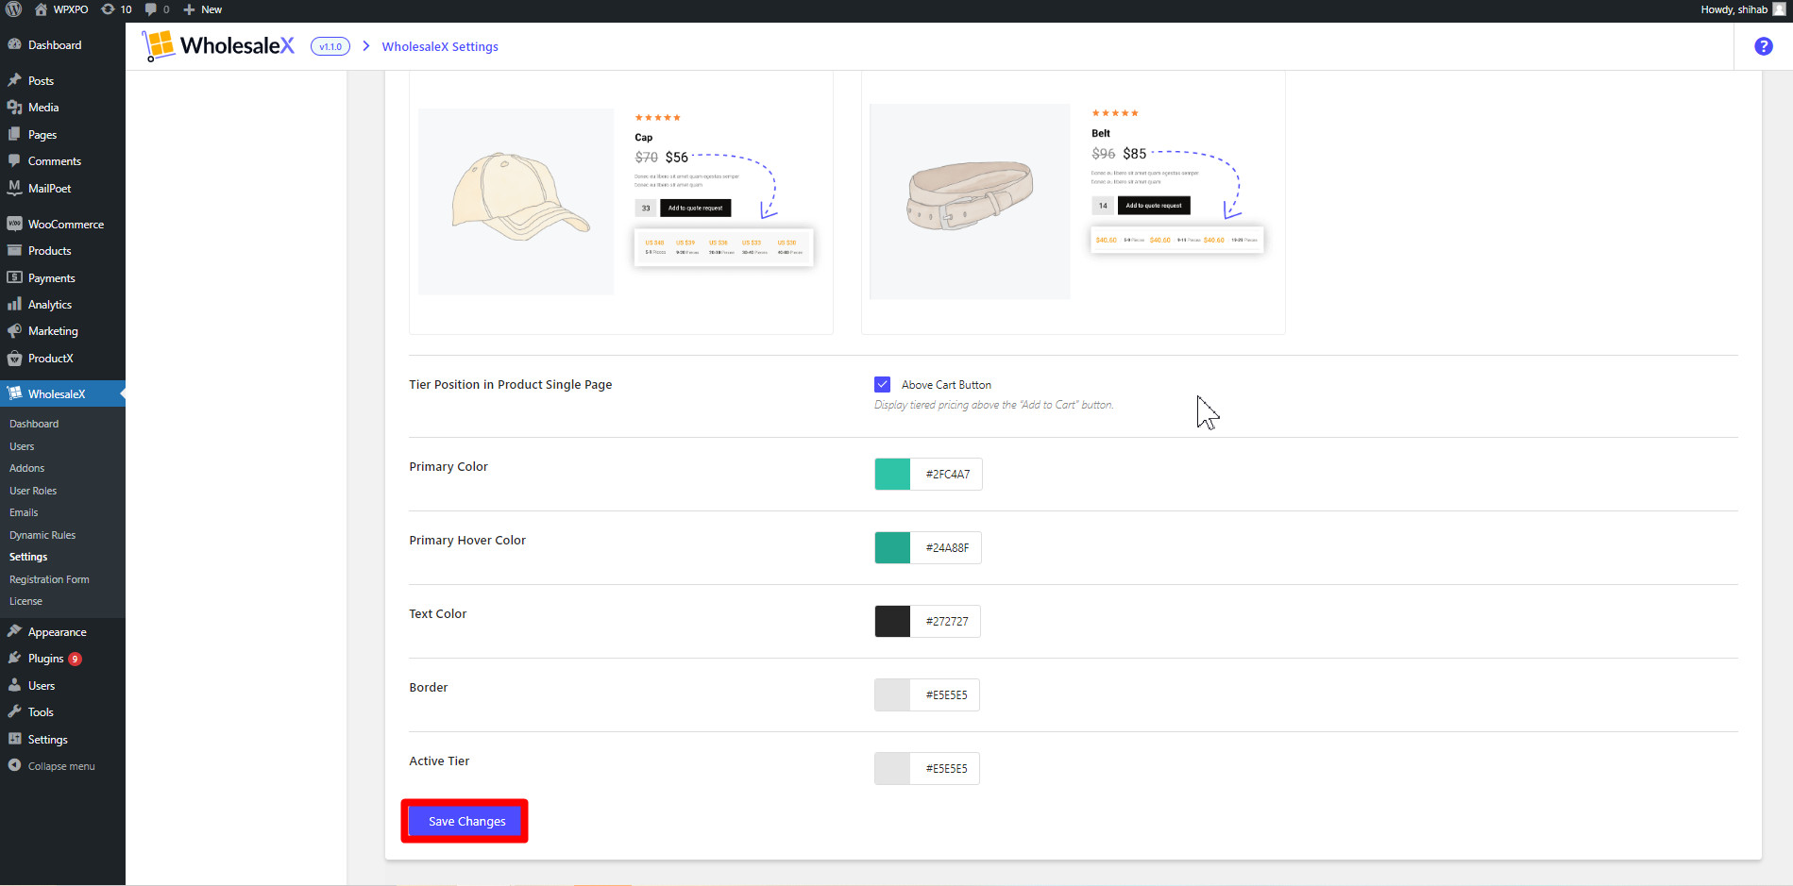Open the Primary Hover Color swatch

click(x=892, y=547)
